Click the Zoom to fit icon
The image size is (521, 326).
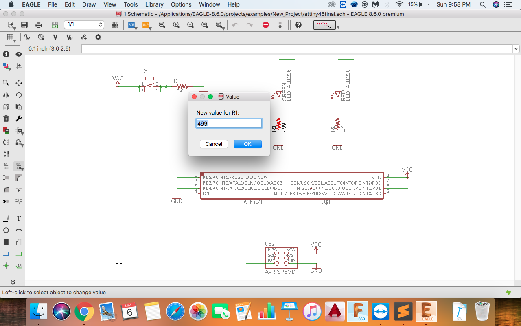tap(162, 25)
